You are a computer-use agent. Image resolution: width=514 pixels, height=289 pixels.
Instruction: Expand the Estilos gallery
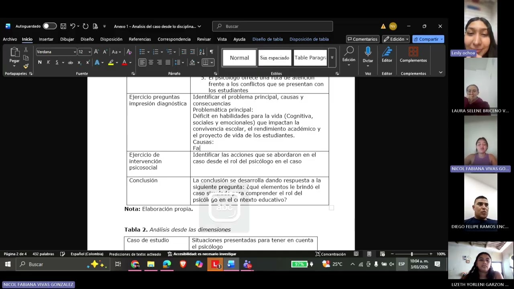tap(332, 58)
